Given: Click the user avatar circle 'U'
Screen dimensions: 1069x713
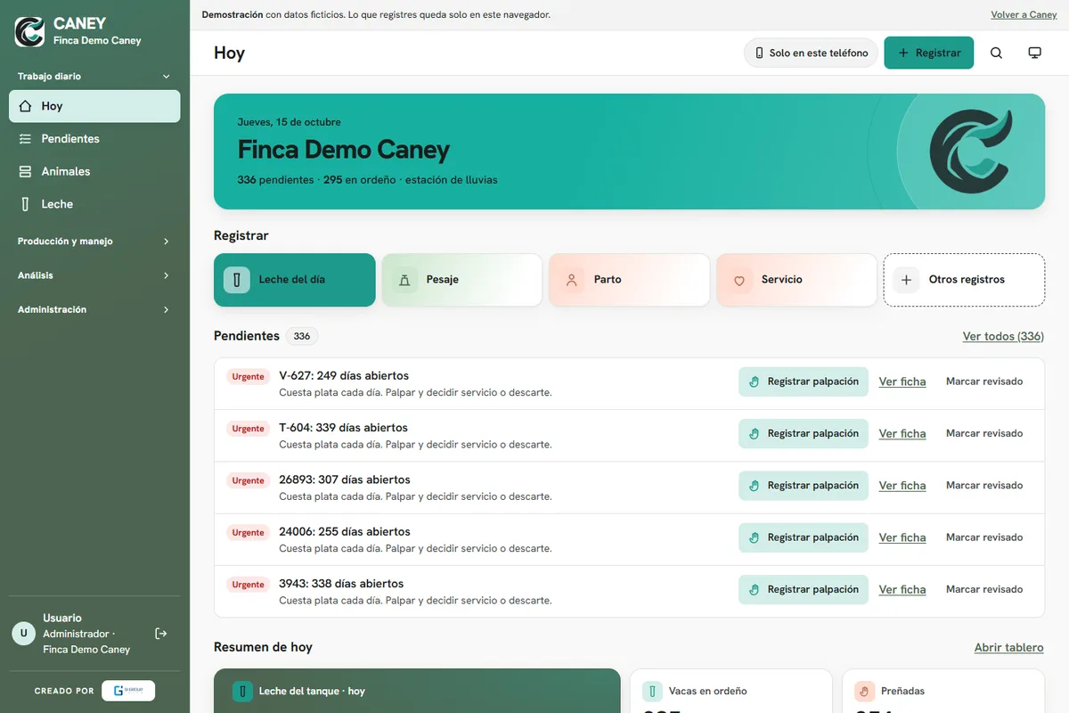Looking at the screenshot, I should pos(23,634).
